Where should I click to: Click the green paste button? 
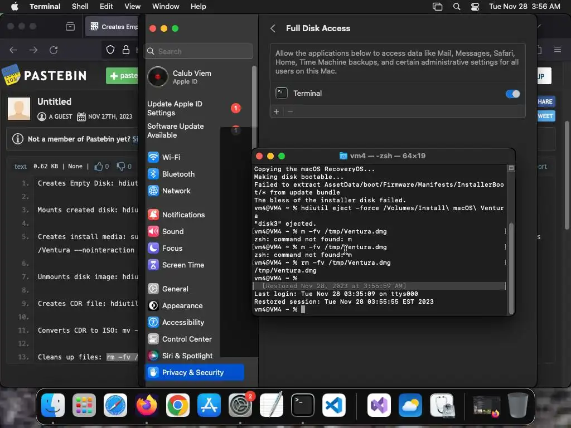point(122,76)
